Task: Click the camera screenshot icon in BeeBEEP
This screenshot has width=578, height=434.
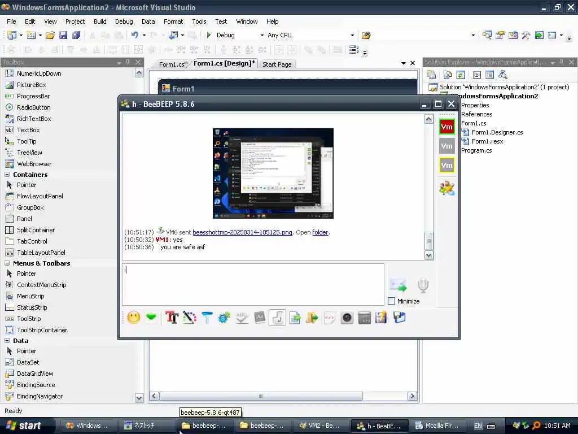Action: pyautogui.click(x=347, y=318)
